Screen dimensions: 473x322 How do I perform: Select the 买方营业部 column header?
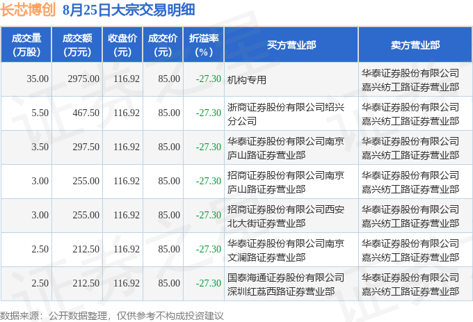[291, 45]
